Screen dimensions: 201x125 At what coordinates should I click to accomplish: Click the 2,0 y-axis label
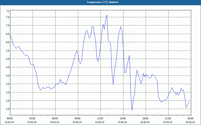click(8, 109)
